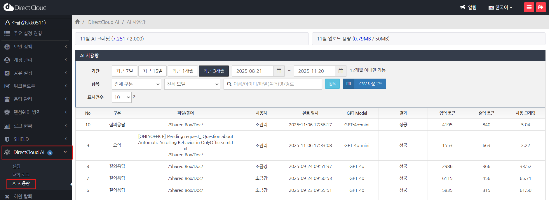Click the 이름/아이디/파일(폴더)명/경로 search field
The width and height of the screenshot is (549, 200).
(273, 84)
